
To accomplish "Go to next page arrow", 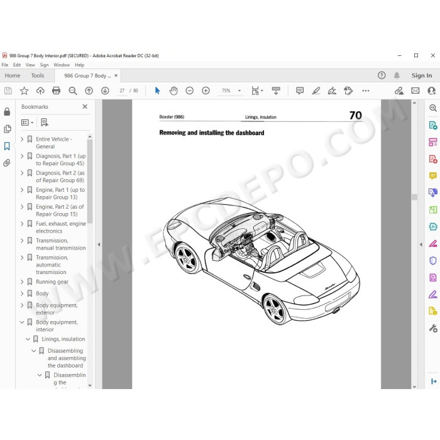I will click(105, 91).
